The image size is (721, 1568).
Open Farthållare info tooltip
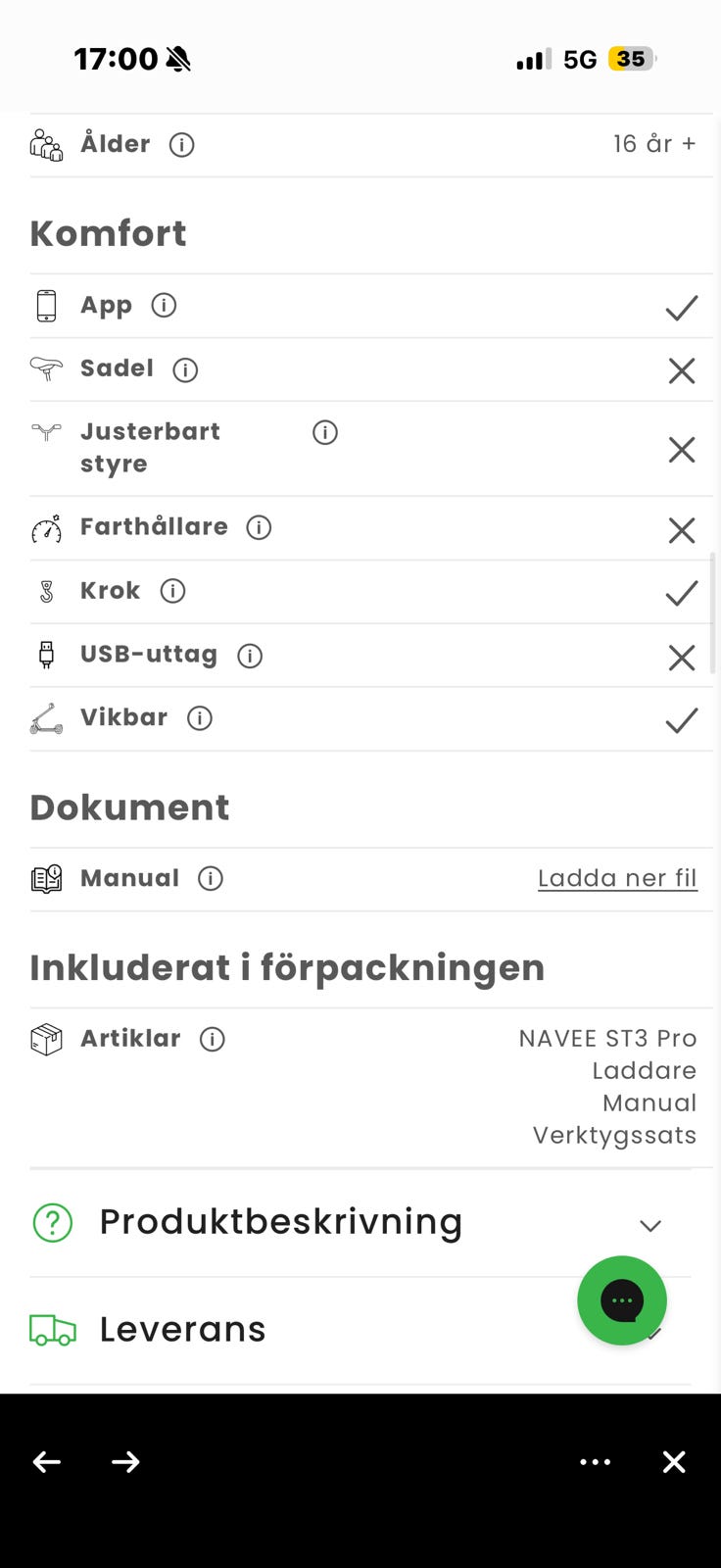pyautogui.click(x=259, y=528)
